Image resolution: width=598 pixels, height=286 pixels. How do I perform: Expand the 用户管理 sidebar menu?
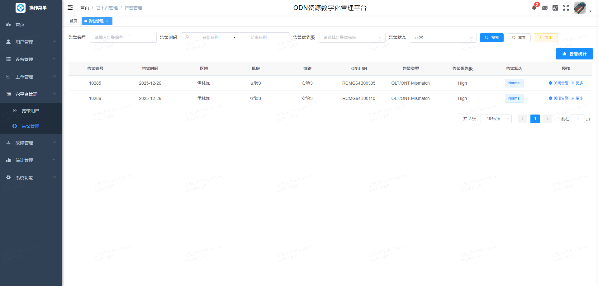31,42
